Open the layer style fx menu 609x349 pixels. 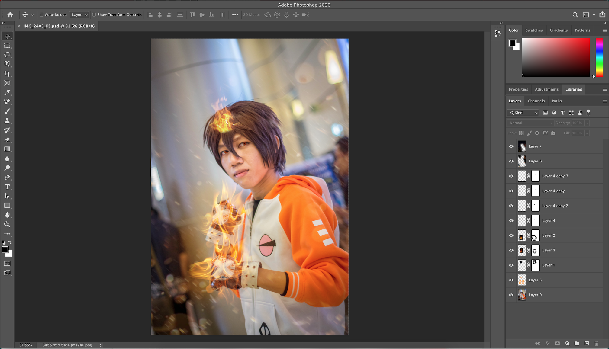547,344
